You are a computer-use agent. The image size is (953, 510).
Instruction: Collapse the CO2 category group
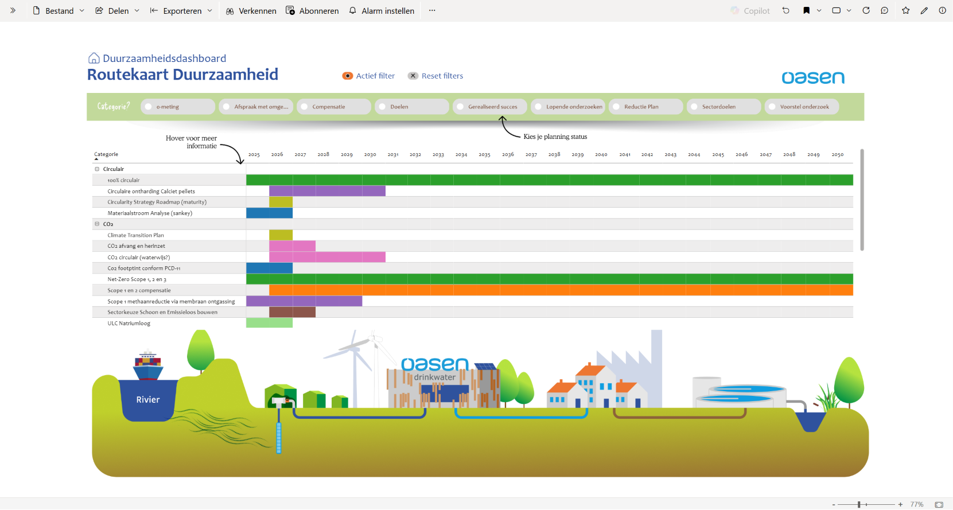point(97,224)
